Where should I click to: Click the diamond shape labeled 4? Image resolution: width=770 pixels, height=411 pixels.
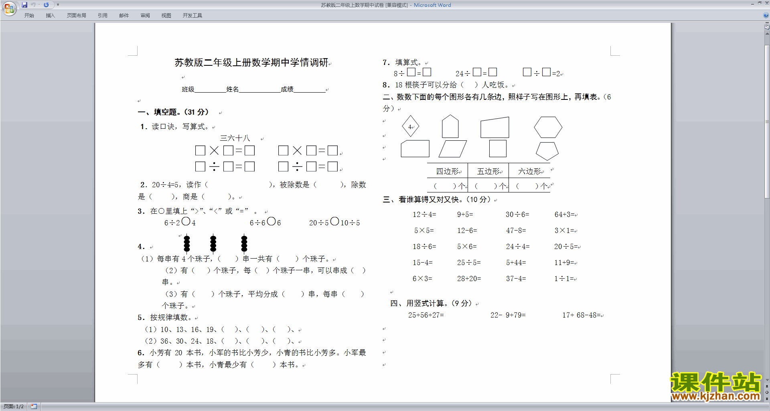click(411, 127)
